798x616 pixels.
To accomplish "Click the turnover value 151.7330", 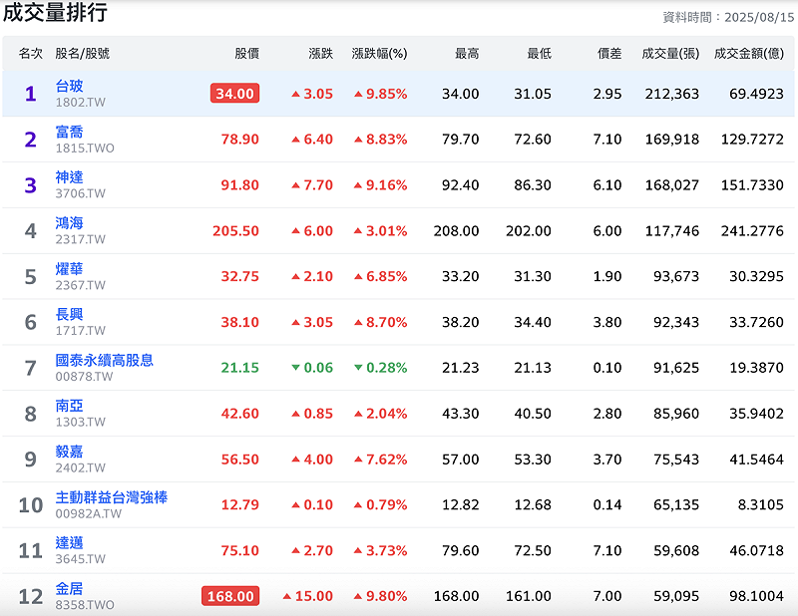I will (752, 185).
